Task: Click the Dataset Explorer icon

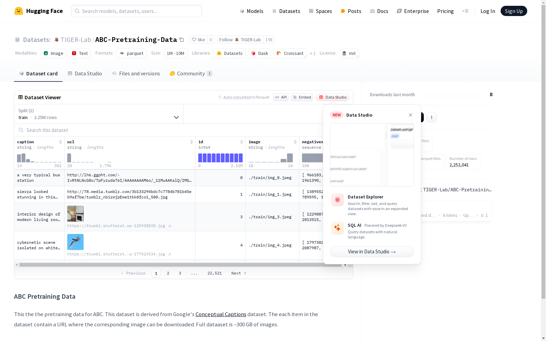Action: tap(337, 200)
